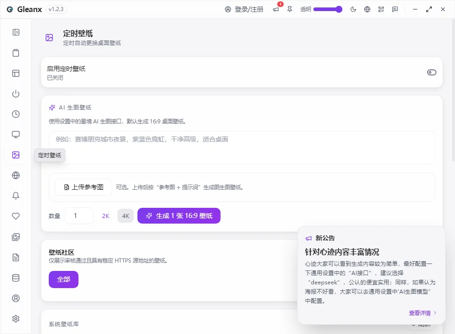455x334 pixels.
Task: Open the user account sidebar icon
Action: click(16, 298)
